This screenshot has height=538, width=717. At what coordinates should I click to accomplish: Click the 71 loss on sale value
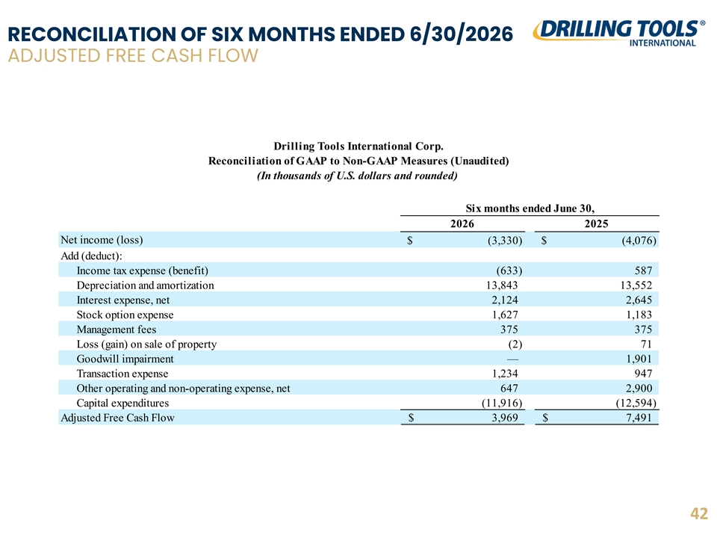click(x=646, y=344)
